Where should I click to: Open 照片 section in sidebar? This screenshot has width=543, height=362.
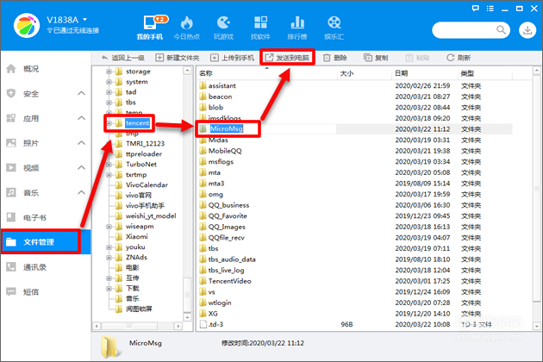45,143
